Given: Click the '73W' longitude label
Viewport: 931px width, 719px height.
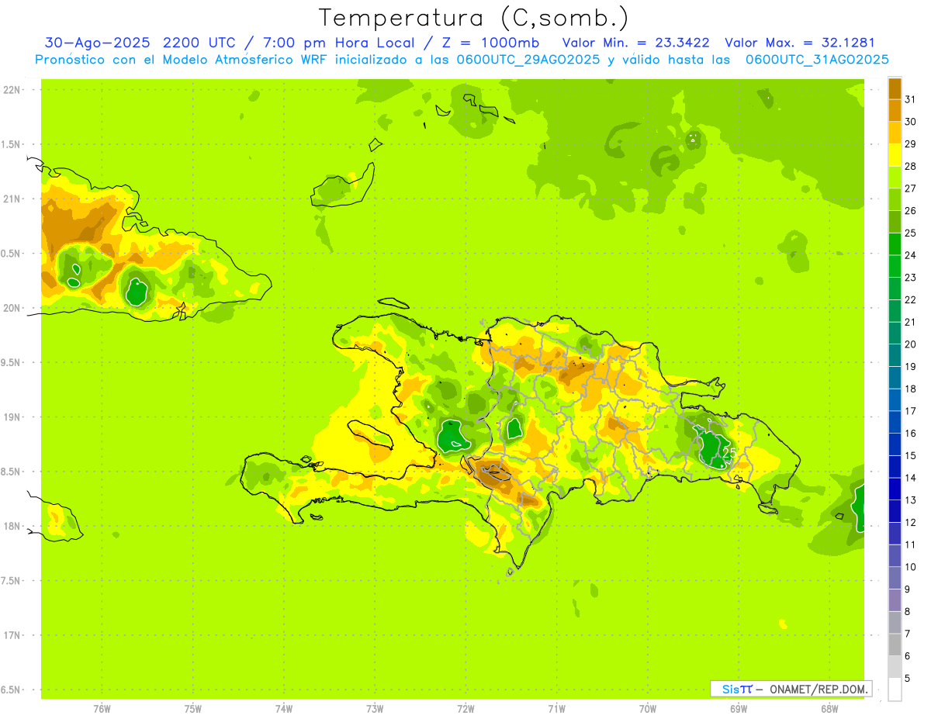Looking at the screenshot, I should [375, 708].
